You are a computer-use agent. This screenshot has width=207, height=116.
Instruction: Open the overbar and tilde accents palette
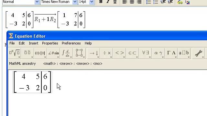(x=27, y=53)
